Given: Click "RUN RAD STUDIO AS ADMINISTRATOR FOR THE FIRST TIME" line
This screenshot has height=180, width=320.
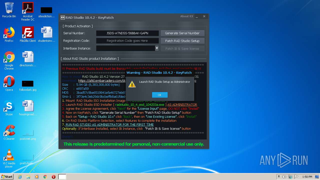Looking at the screenshot, I should click(109, 125).
